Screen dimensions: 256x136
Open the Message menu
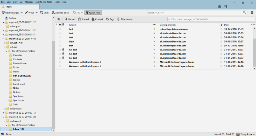coord(29,2)
